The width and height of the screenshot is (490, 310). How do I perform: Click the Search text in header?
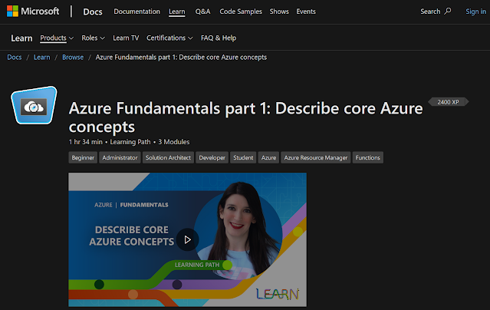tap(430, 12)
